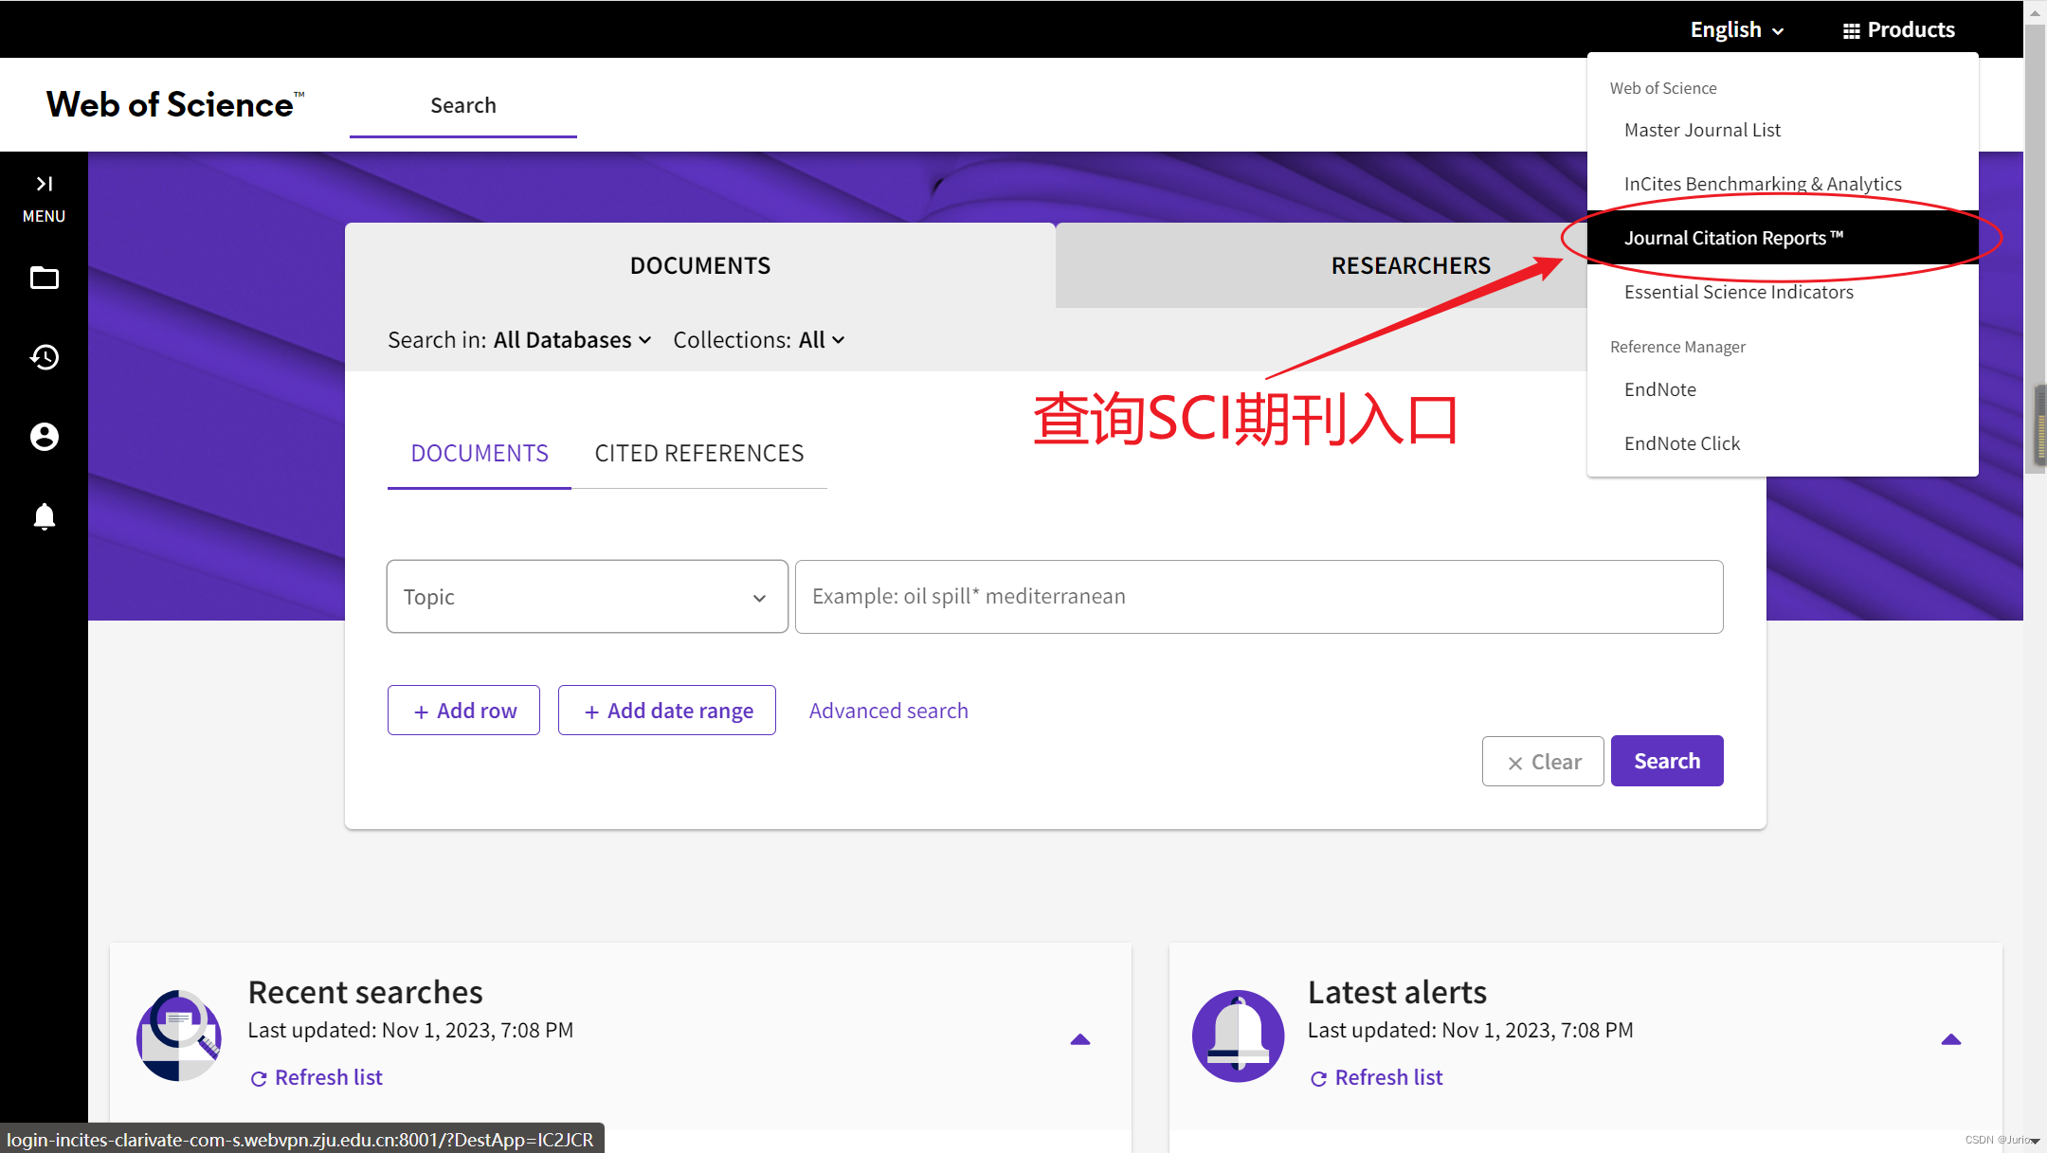
Task: Open search history clock icon
Action: (x=44, y=357)
